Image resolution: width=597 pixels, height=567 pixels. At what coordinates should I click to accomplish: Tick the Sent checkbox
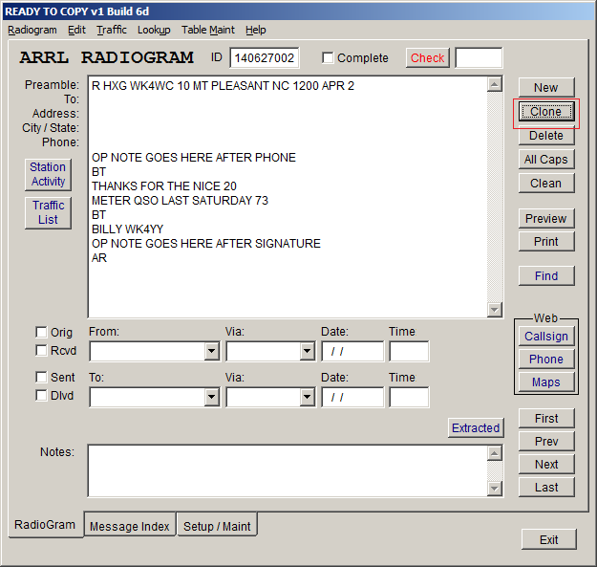41,377
